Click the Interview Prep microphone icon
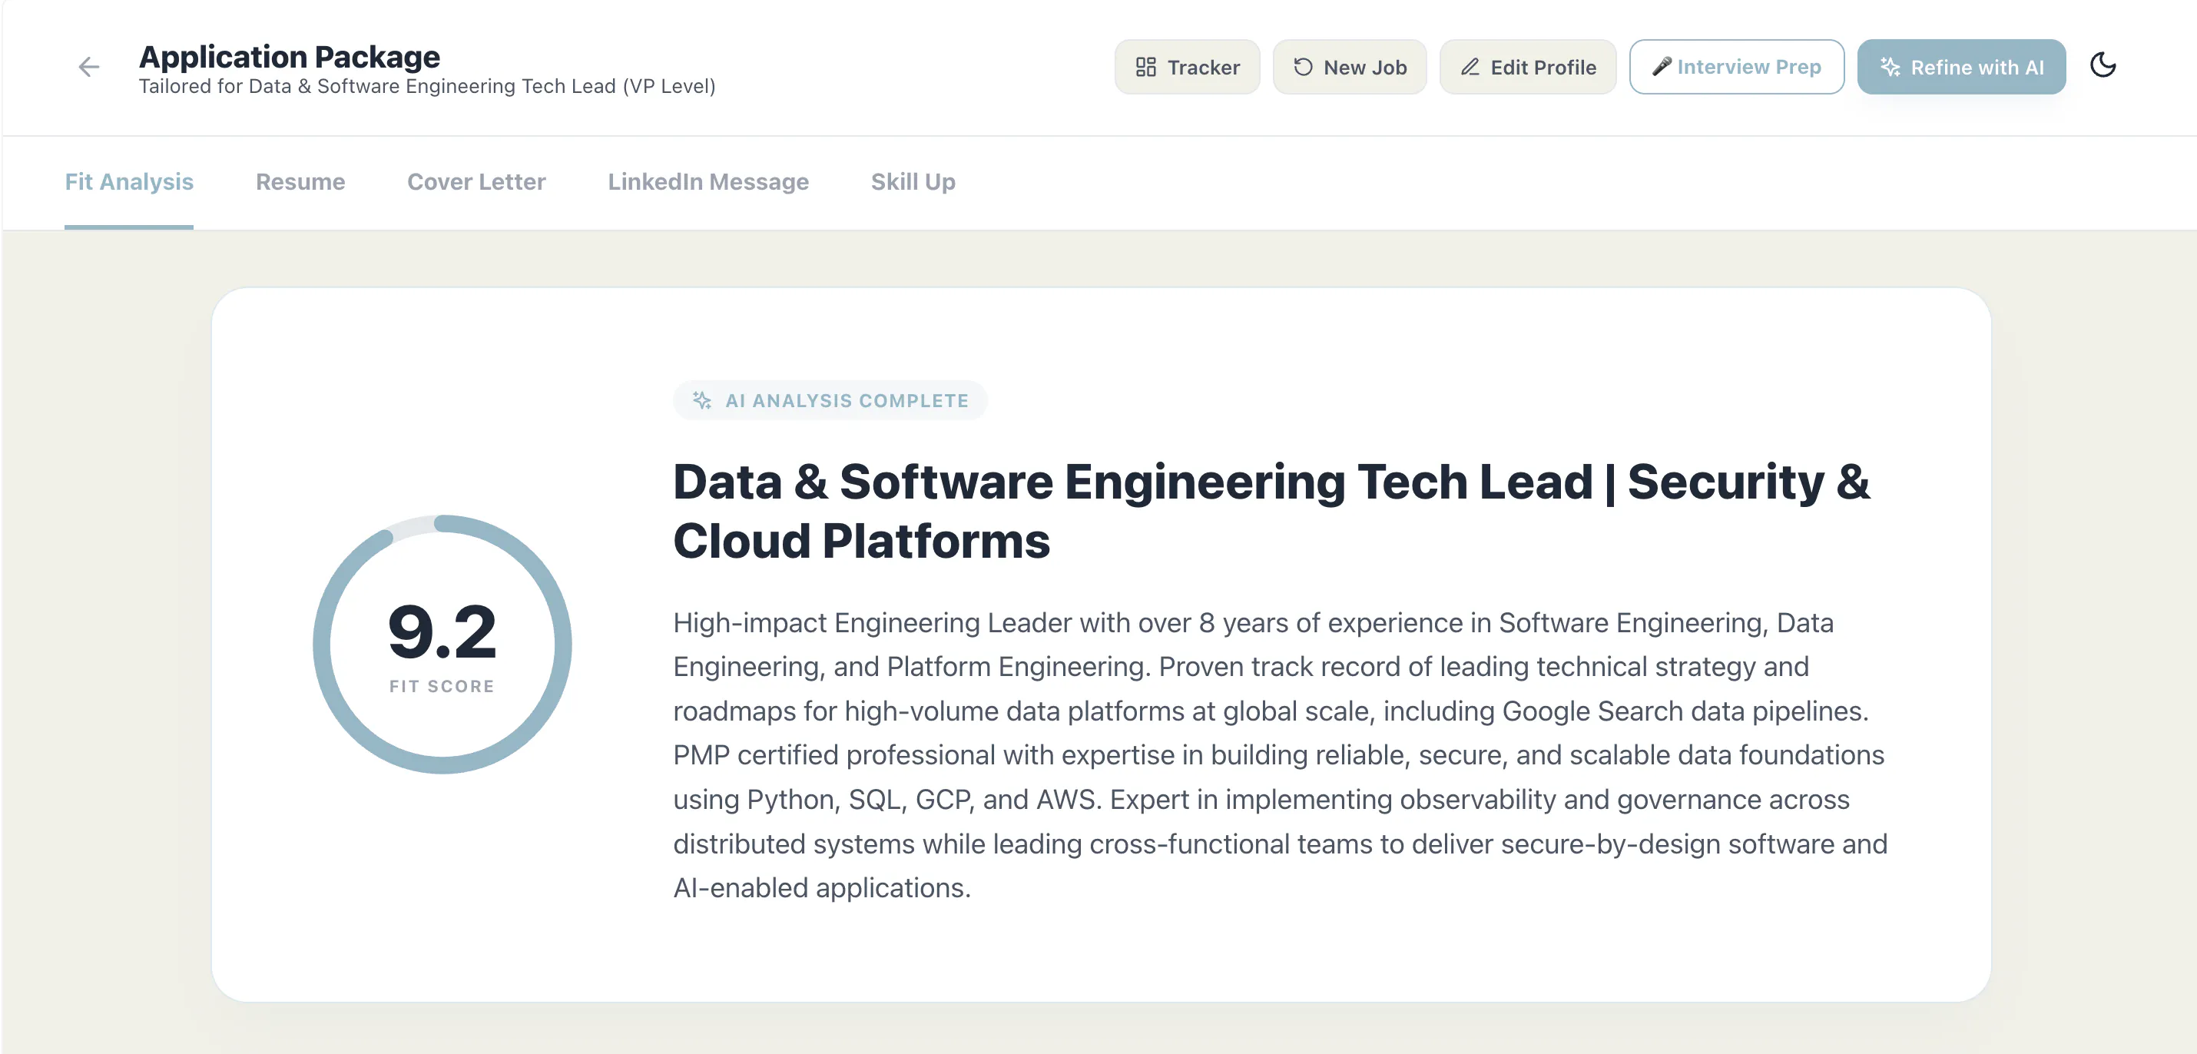 (x=1662, y=65)
